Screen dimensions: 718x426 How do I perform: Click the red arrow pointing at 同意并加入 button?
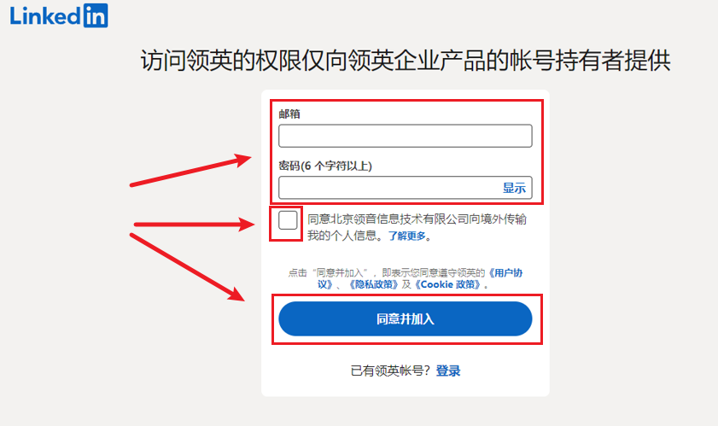point(188,267)
